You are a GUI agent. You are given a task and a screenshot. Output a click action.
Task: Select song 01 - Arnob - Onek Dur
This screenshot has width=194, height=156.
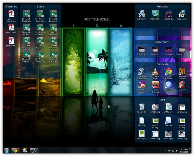click(27, 56)
